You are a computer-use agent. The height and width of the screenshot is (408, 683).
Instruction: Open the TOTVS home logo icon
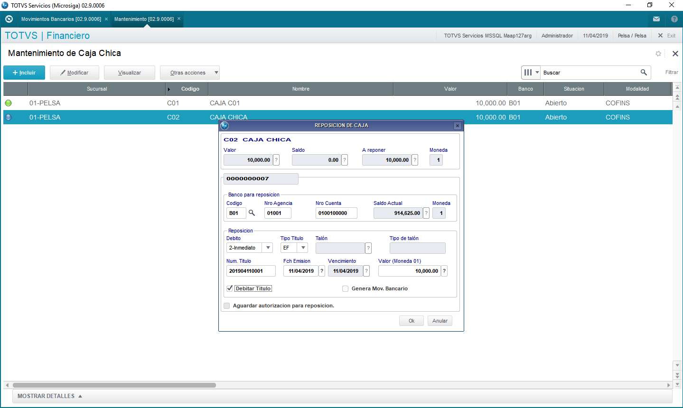tap(9, 19)
